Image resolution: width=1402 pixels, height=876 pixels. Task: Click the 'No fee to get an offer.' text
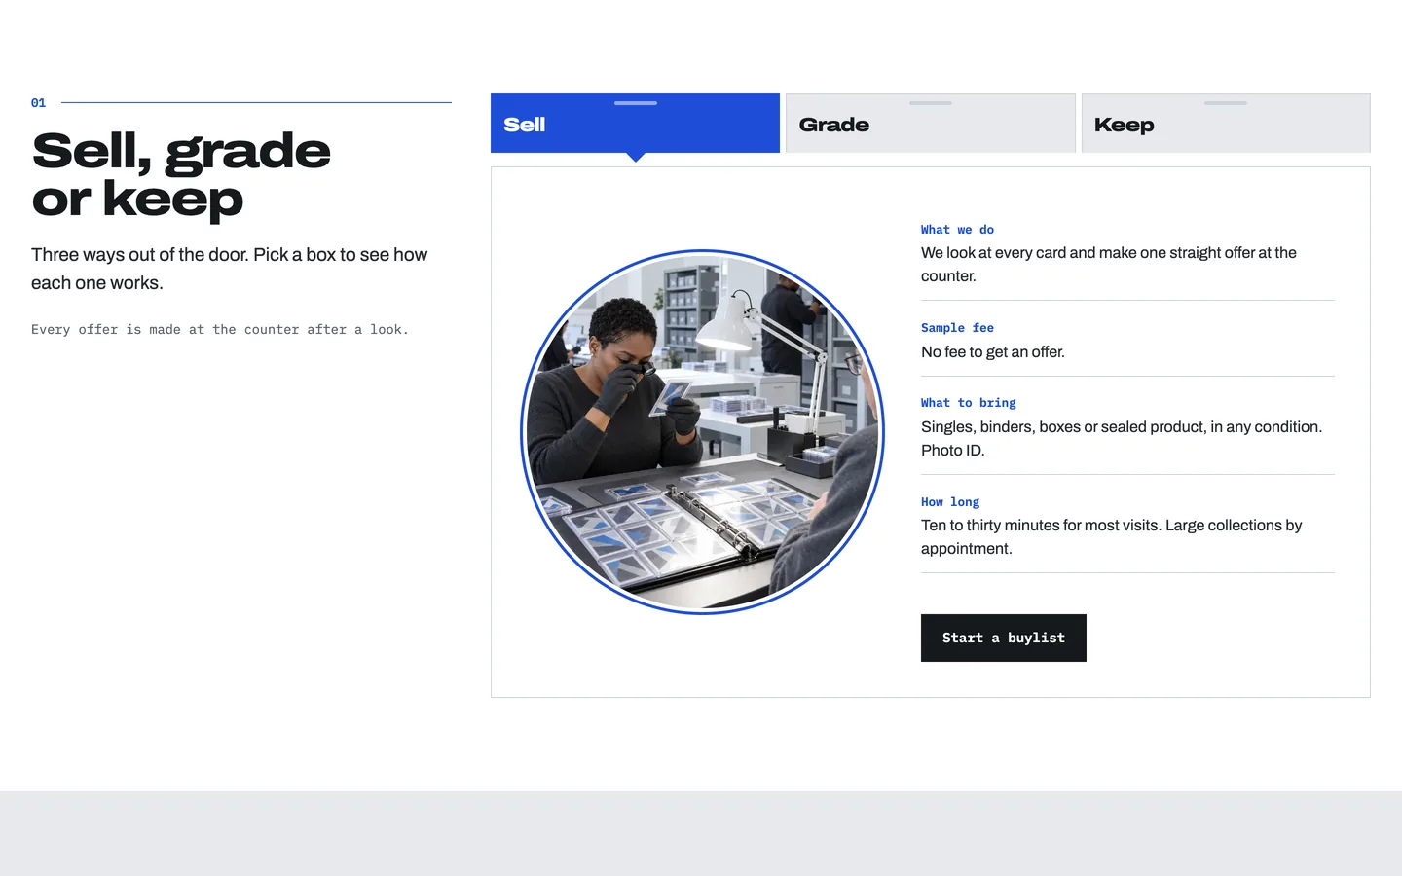[x=993, y=352]
